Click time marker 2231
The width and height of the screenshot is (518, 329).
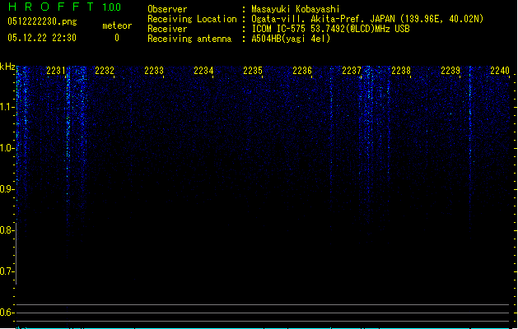[x=56, y=71]
